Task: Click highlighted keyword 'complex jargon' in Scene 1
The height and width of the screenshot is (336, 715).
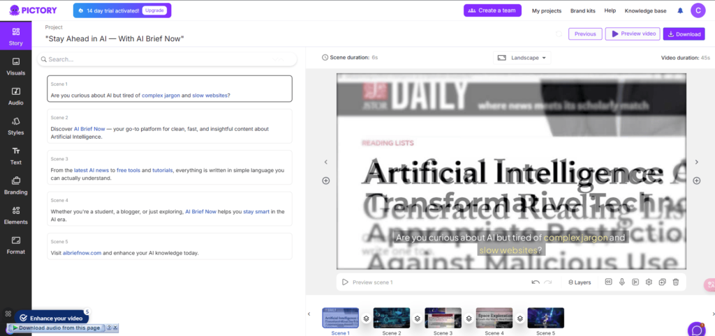Action: [161, 96]
